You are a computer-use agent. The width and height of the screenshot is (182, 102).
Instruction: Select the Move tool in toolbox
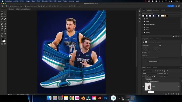[2, 12]
